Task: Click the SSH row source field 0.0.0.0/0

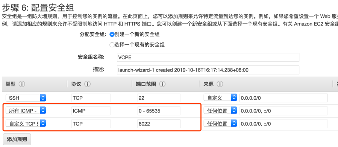Action: pos(283,98)
